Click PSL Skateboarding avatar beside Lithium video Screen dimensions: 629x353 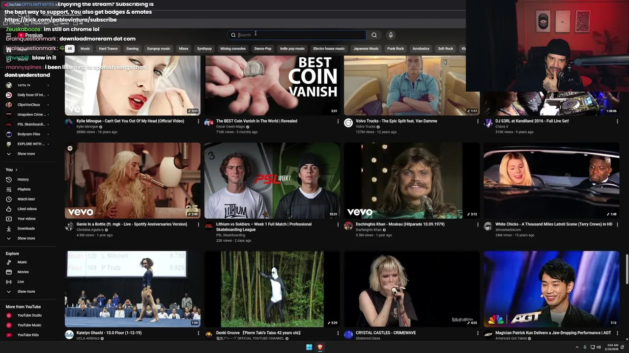(x=209, y=226)
